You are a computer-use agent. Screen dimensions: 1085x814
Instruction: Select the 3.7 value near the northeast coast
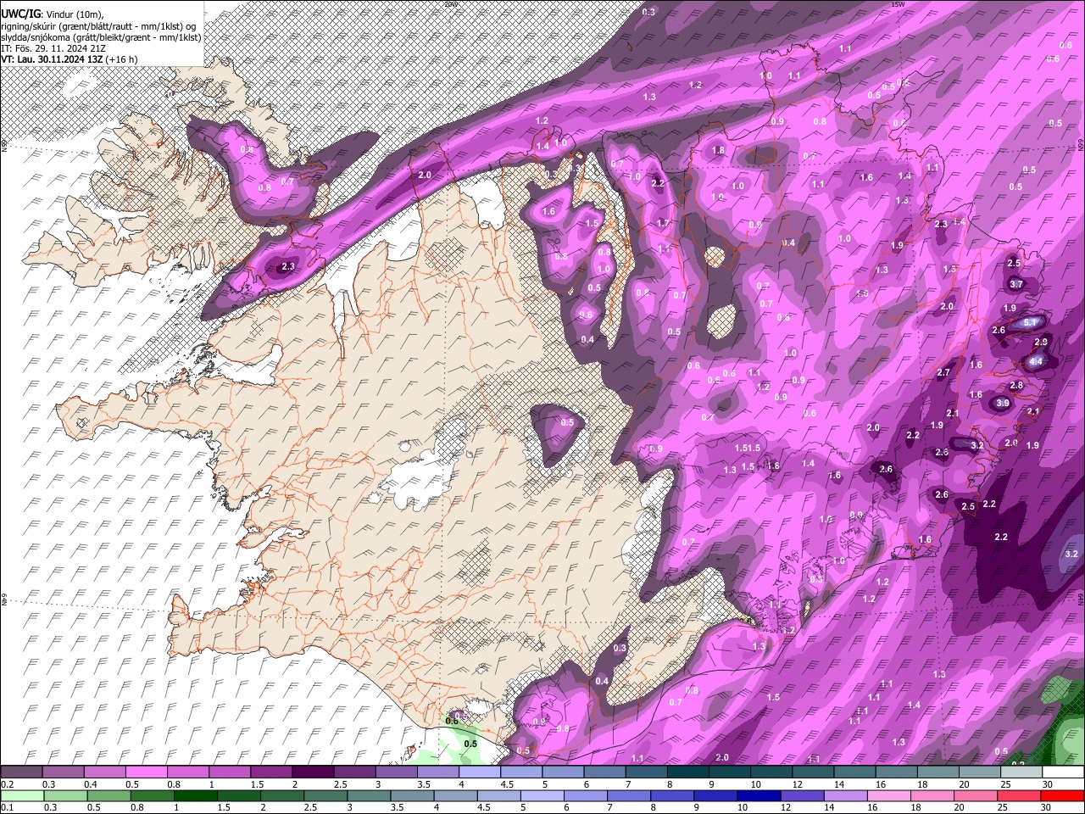1017,284
